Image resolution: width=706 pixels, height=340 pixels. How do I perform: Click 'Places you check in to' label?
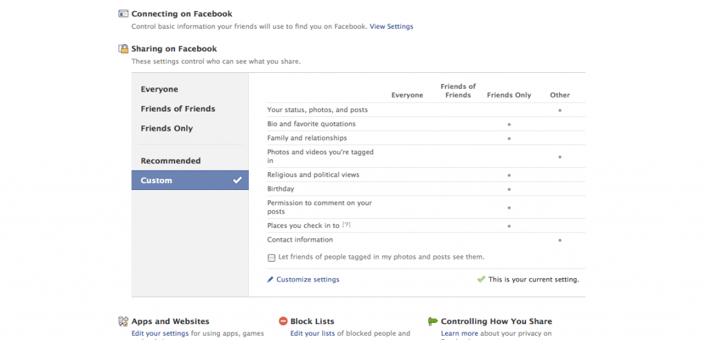[303, 225]
